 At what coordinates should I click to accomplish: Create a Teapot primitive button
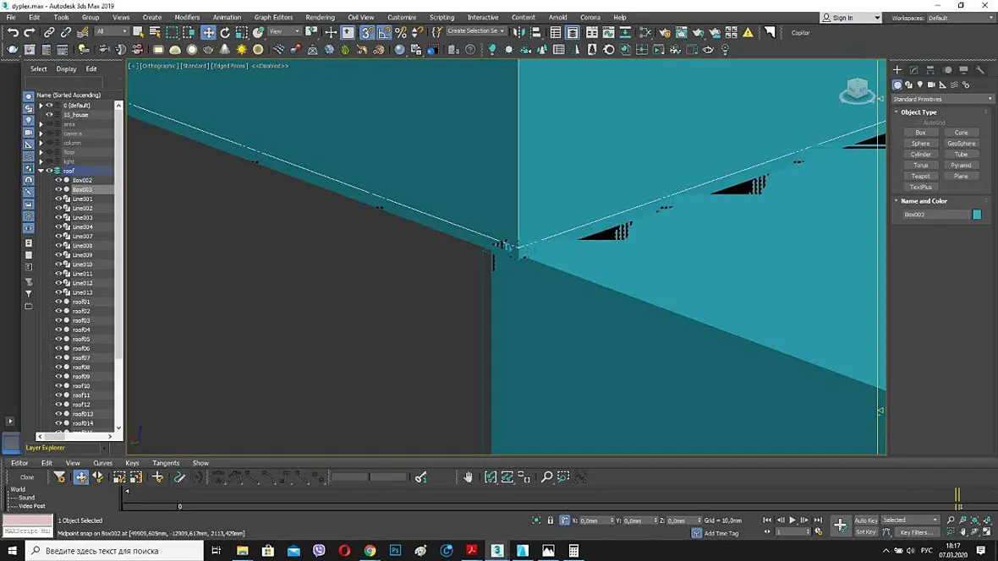point(920,177)
